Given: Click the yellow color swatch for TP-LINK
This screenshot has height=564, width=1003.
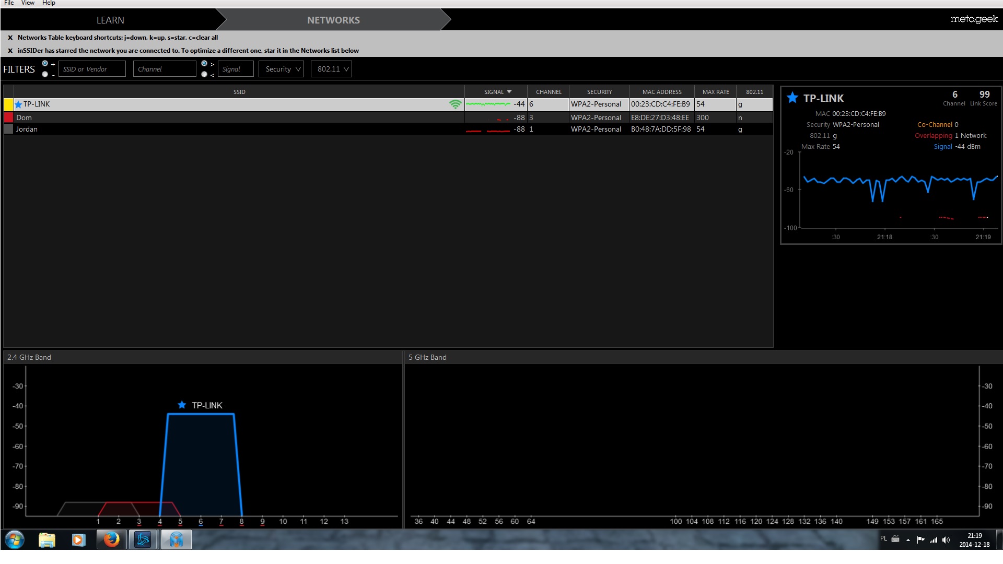Looking at the screenshot, I should point(8,104).
